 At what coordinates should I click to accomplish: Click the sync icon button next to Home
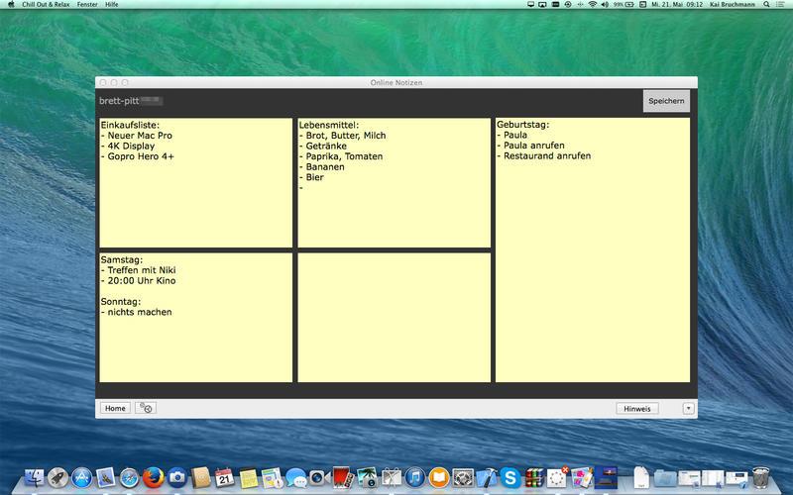pyautogui.click(x=146, y=408)
